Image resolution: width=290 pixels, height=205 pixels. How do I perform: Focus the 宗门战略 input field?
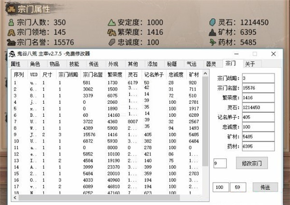[x=258, y=78]
